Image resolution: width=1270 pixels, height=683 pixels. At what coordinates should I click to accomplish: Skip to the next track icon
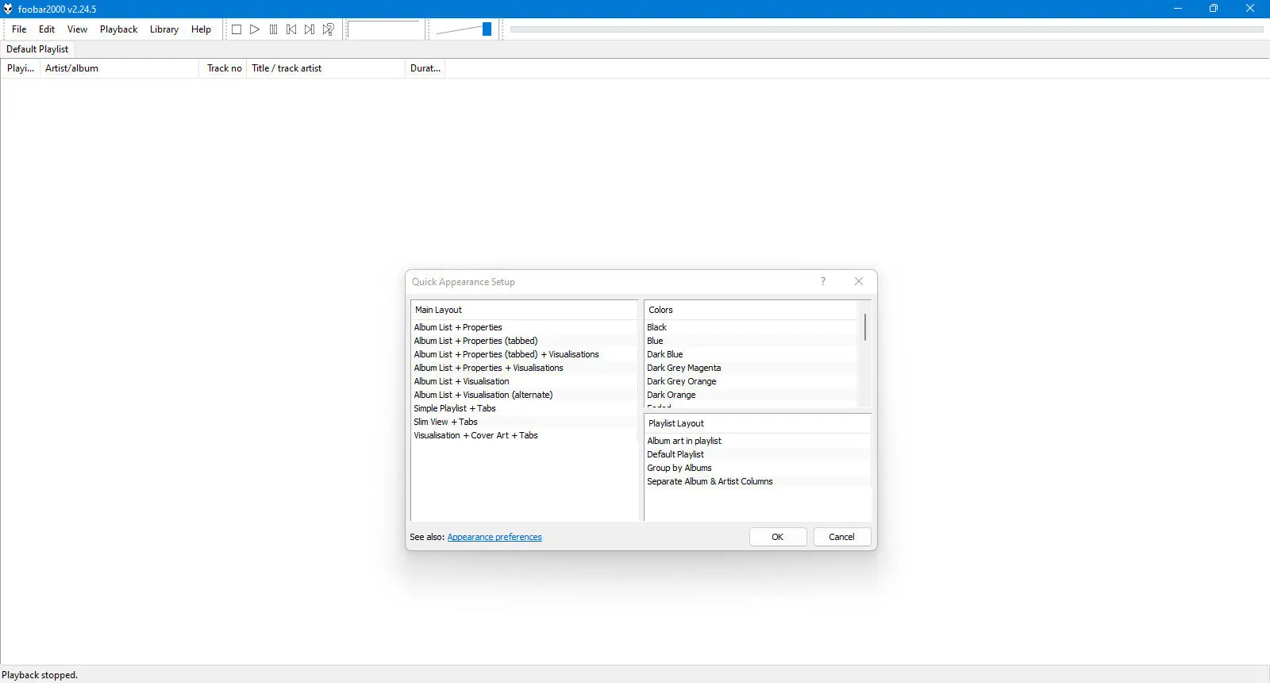(x=310, y=29)
